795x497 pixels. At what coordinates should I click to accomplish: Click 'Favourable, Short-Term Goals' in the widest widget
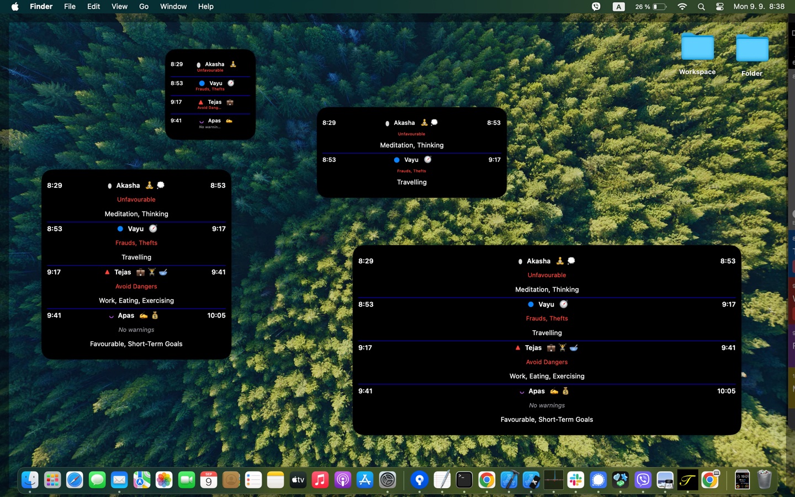[x=547, y=420]
